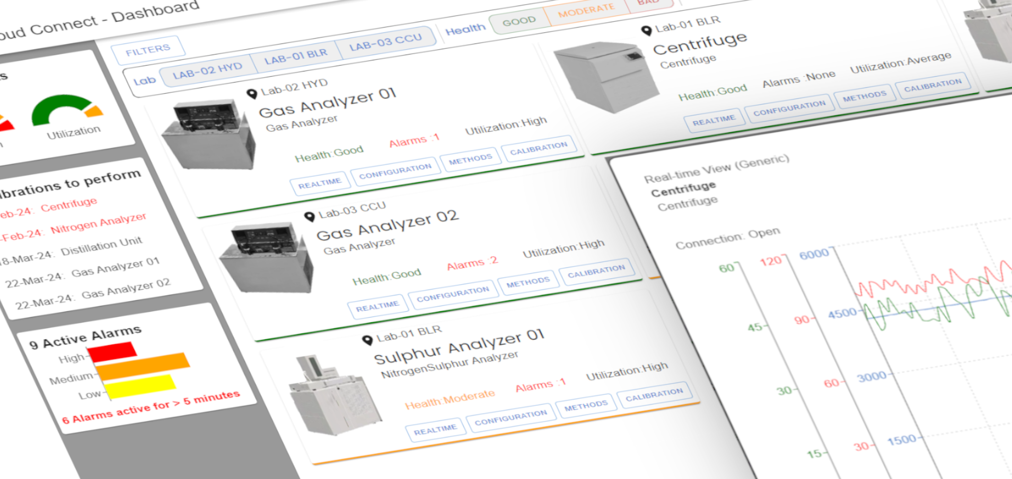
Task: Click the red High alarms bar
Action: [112, 353]
